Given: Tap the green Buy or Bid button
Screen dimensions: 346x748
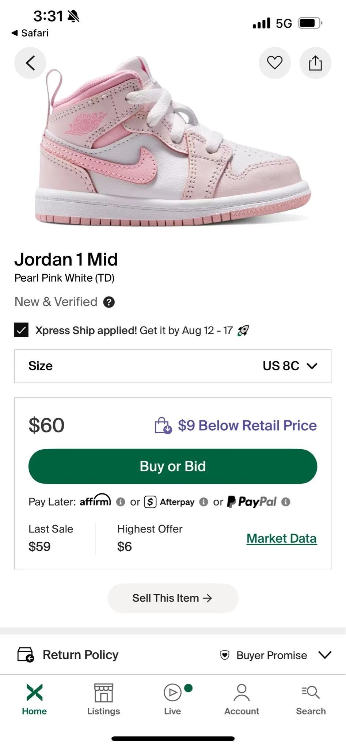Looking at the screenshot, I should (x=173, y=466).
